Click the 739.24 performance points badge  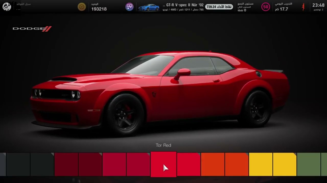point(219,7)
